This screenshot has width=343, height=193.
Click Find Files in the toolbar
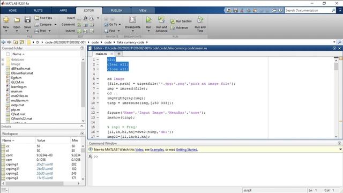click(x=43, y=18)
